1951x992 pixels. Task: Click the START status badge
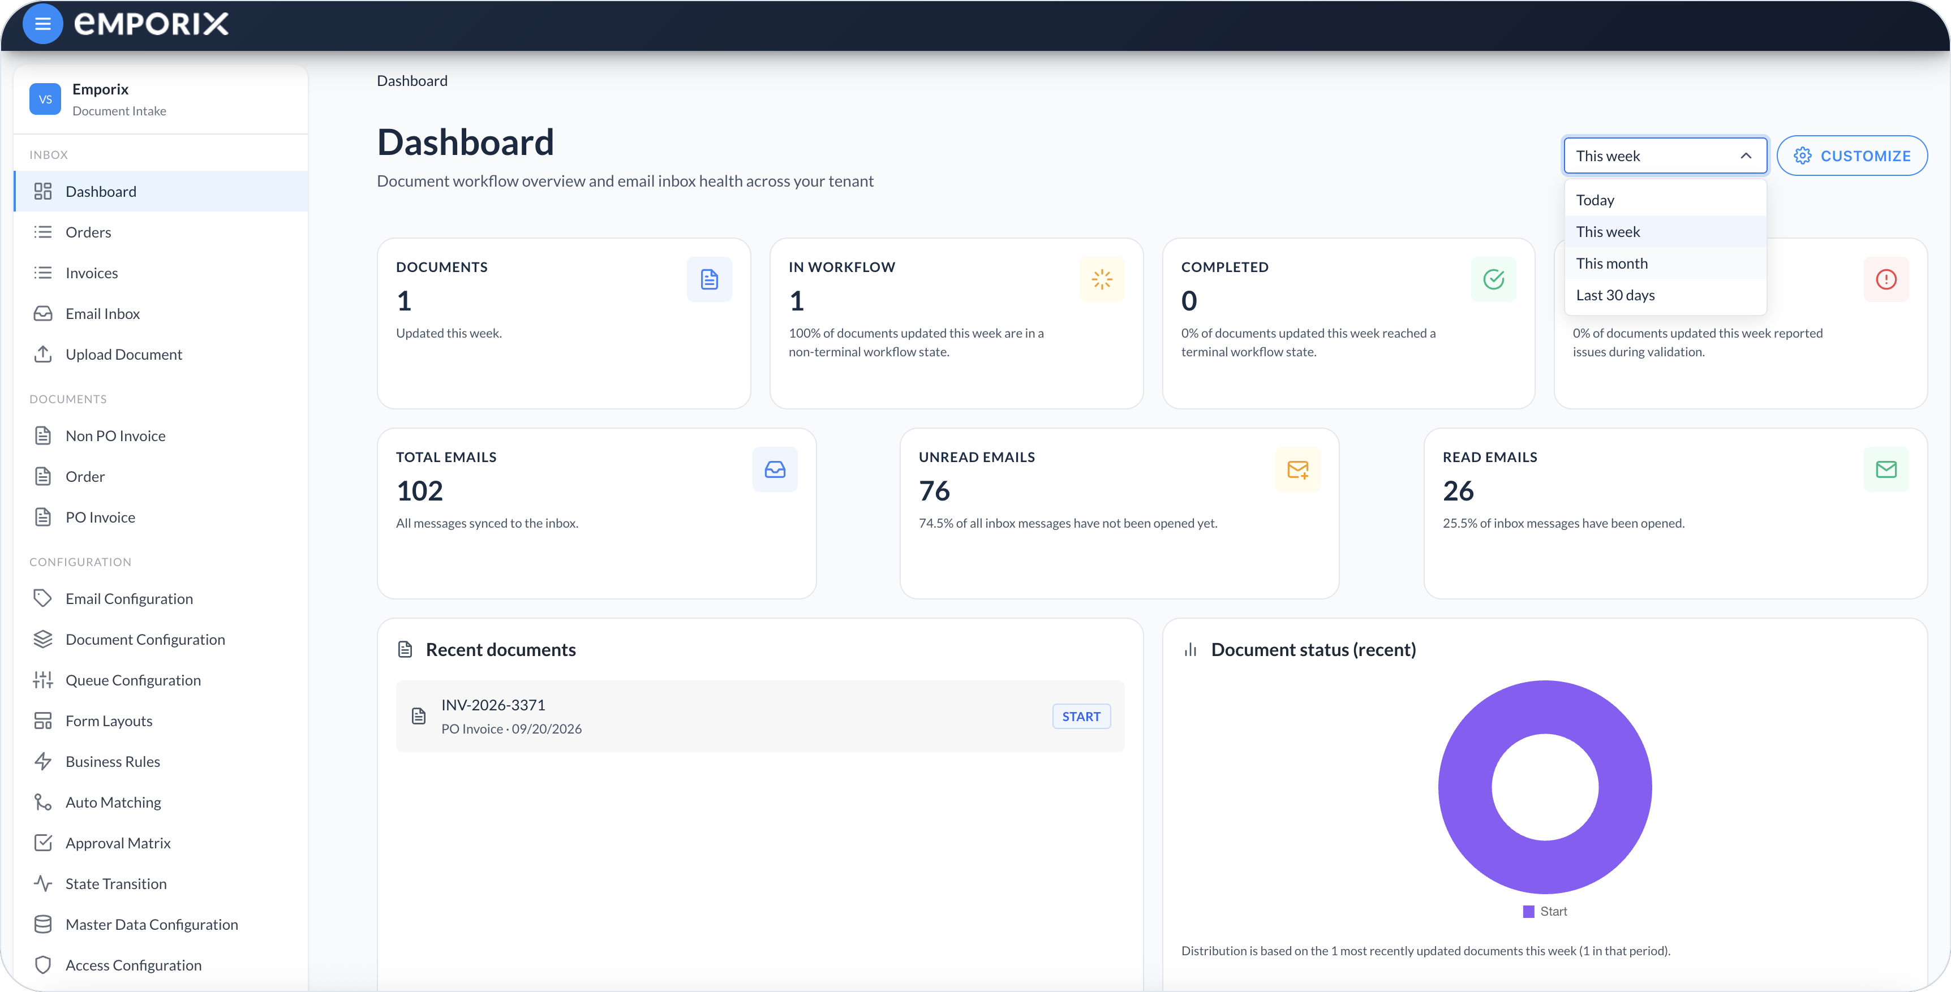(1081, 717)
